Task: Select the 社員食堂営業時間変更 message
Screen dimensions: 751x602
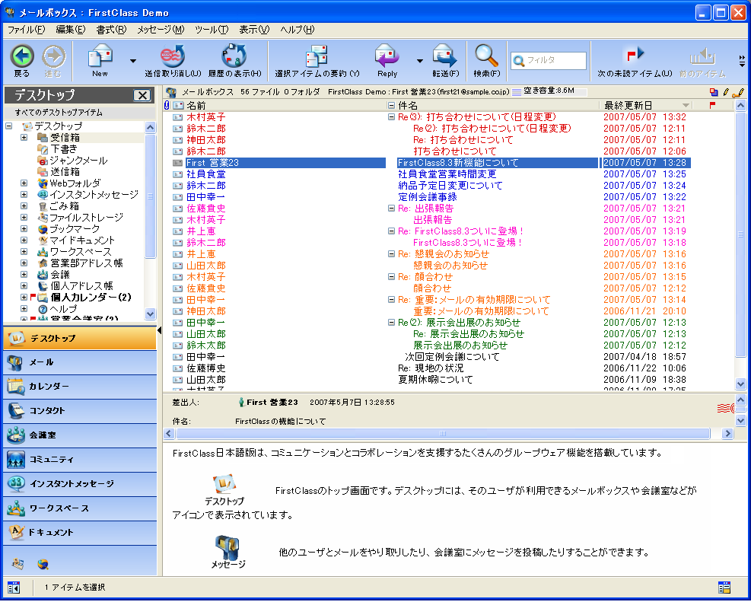Action: point(447,174)
